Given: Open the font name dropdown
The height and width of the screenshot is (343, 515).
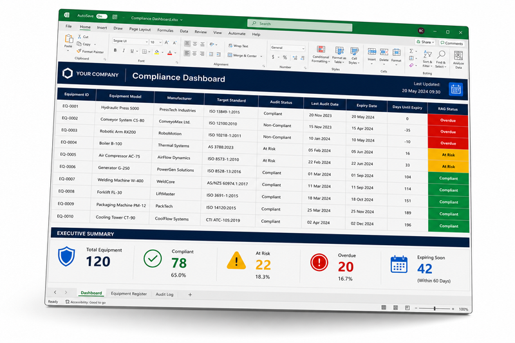Looking at the screenshot, I should [x=147, y=42].
